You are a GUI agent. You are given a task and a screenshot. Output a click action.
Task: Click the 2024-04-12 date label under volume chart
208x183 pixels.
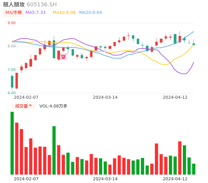point(175,178)
